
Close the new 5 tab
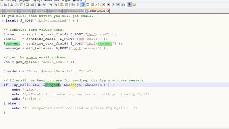click(45, 11)
